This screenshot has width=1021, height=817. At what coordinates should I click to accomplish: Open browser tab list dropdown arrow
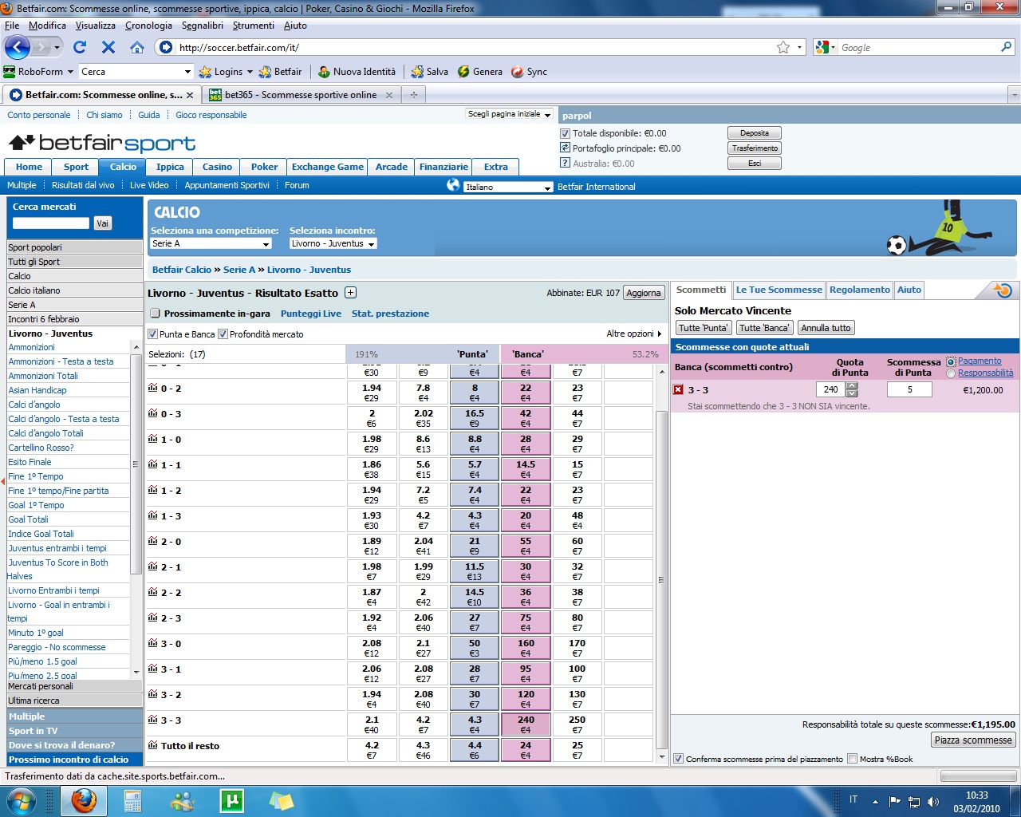coord(1014,95)
